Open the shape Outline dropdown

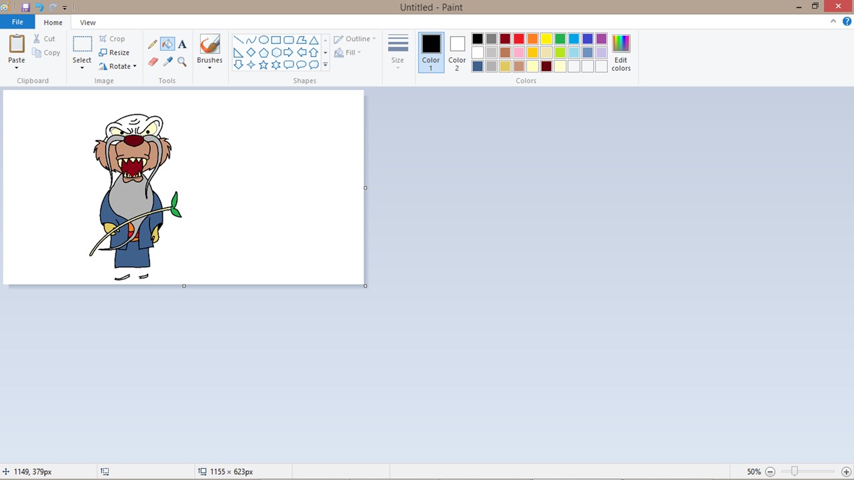point(355,39)
